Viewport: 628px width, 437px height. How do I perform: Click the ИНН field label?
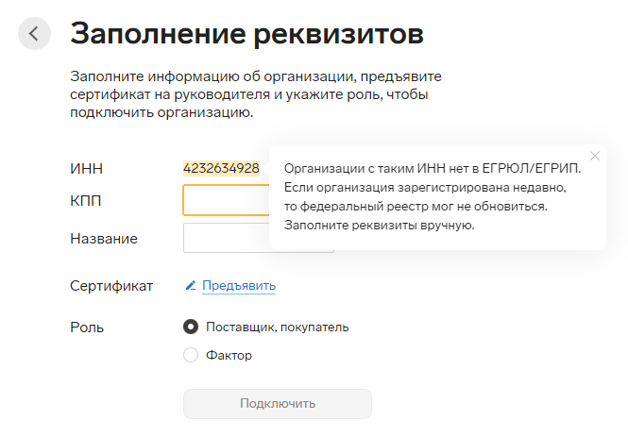[87, 169]
